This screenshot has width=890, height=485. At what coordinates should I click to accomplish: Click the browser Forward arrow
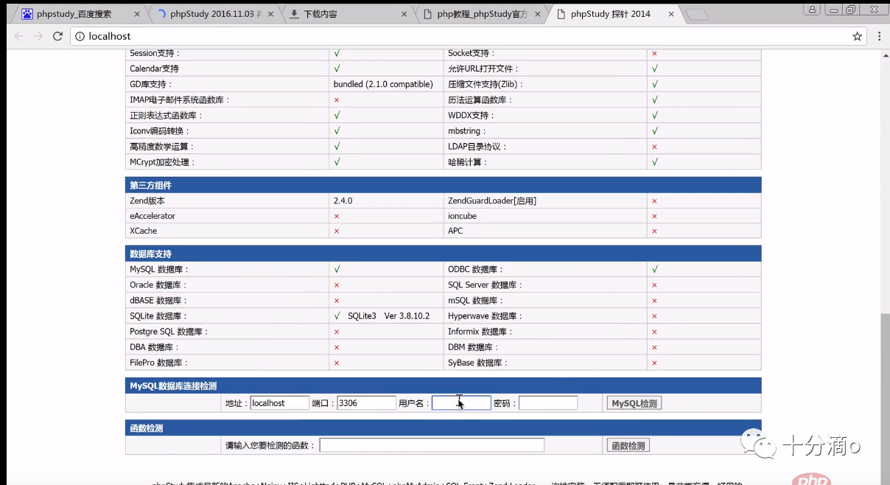pos(38,36)
